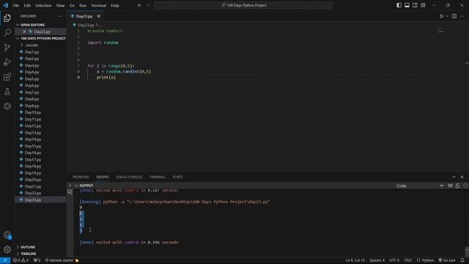Screen dimensions: 469x264
Task: Start Go Live server
Action: (x=447, y=260)
